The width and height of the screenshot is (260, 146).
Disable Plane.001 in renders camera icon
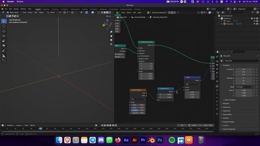click(257, 24)
